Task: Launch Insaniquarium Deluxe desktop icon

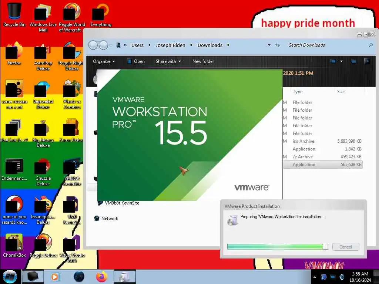Action: click(x=43, y=210)
